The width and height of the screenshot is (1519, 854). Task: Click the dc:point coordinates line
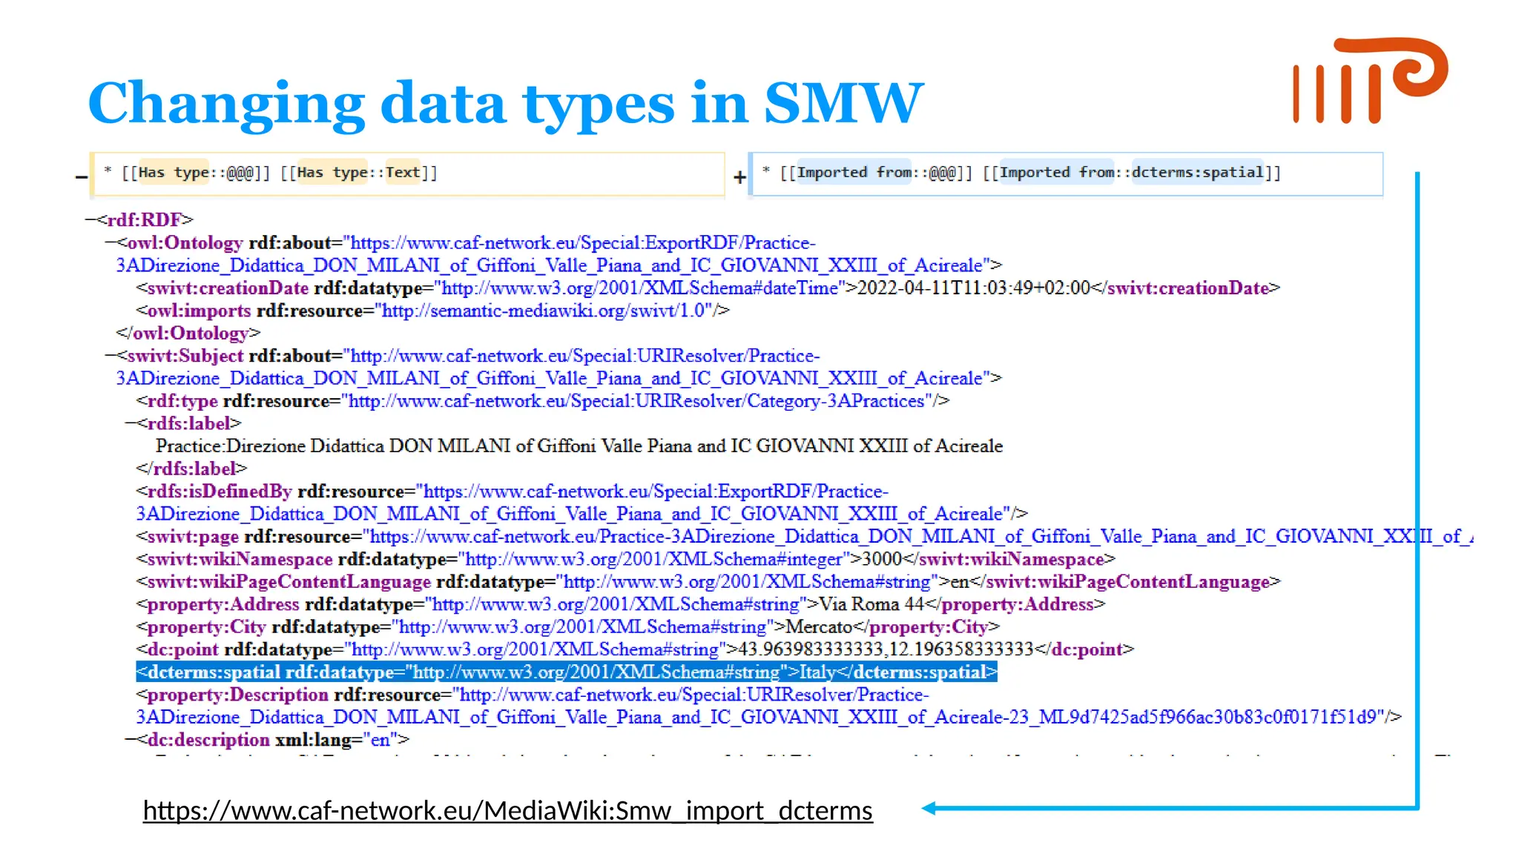636,649
